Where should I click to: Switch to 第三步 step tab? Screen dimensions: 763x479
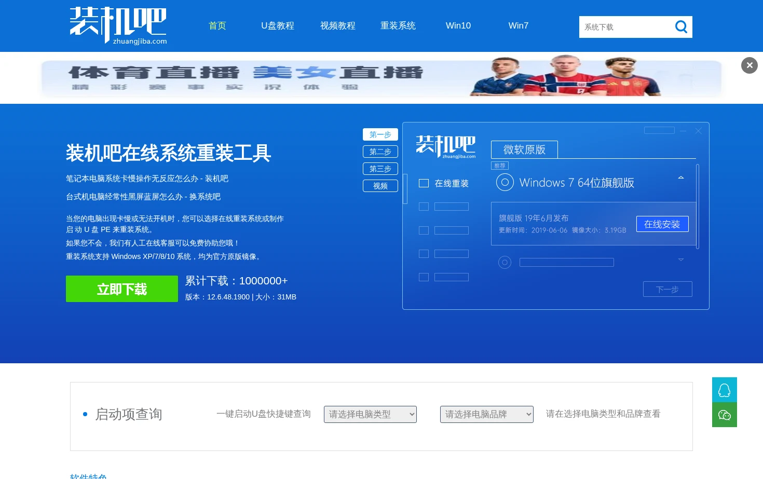click(380, 169)
